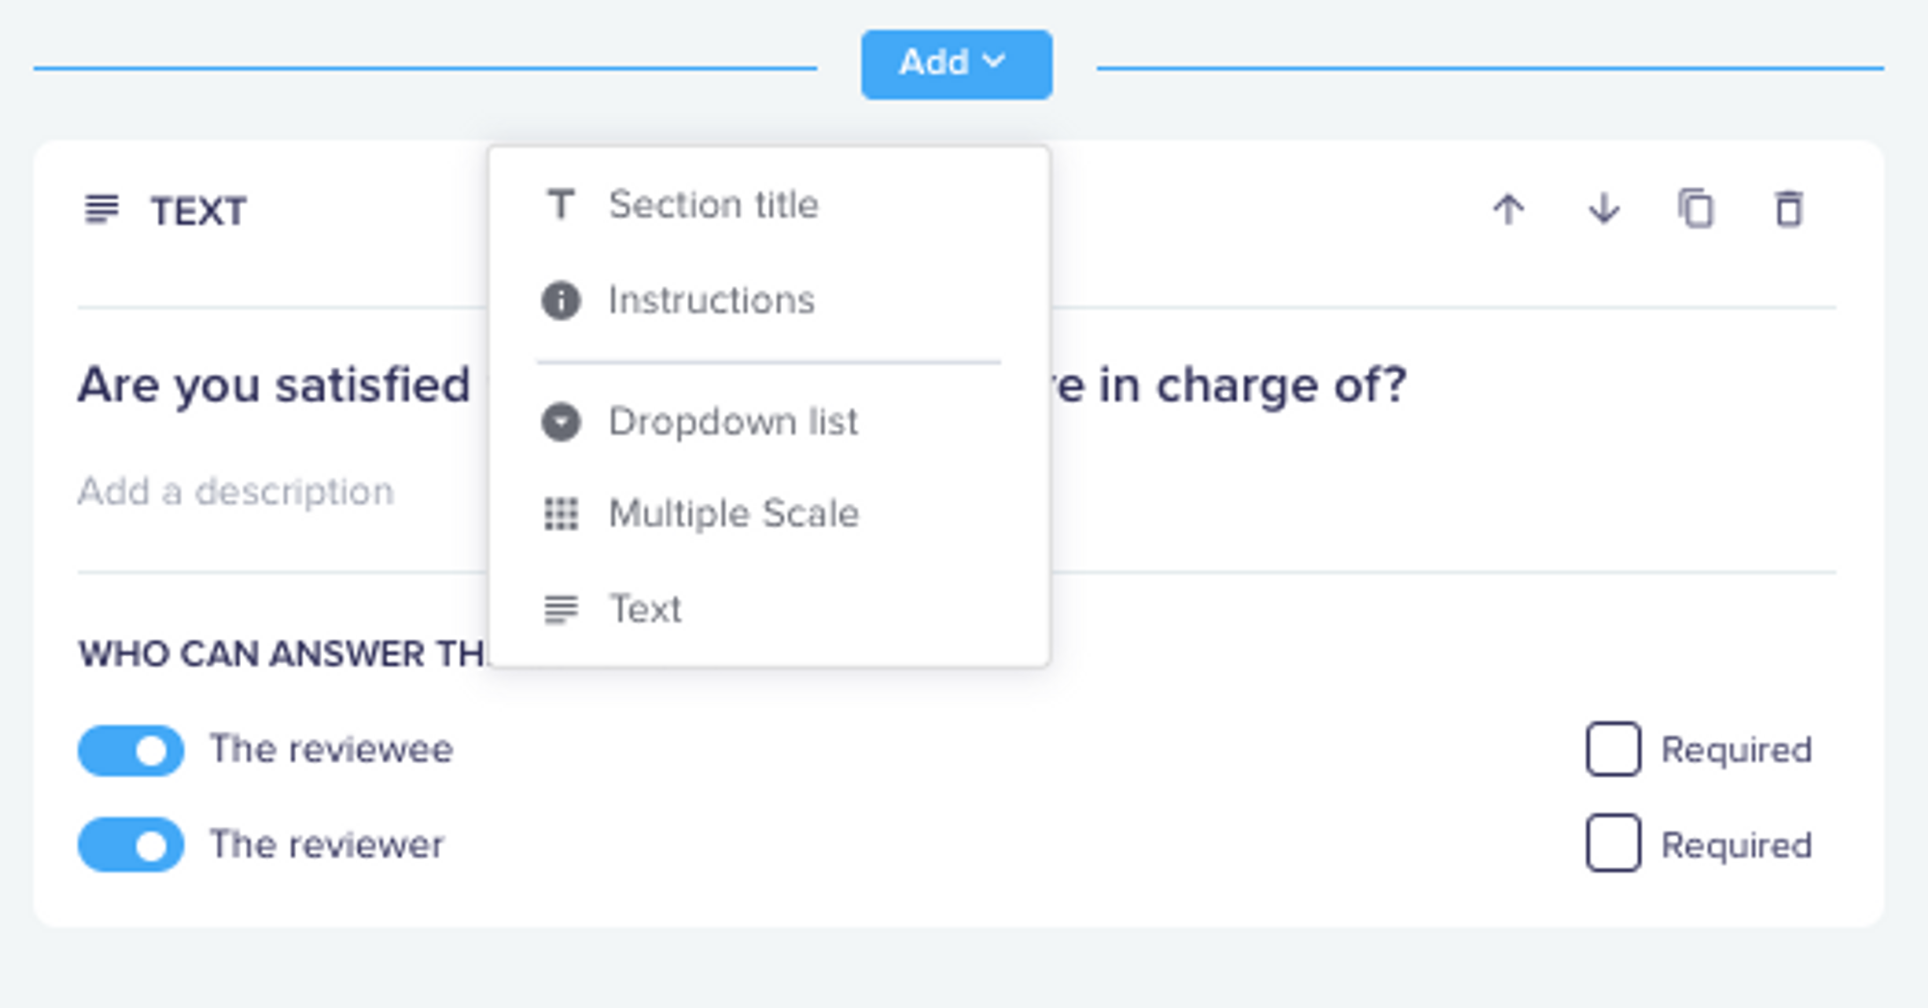This screenshot has width=1928, height=1008.
Task: Edit the question title text
Action: (742, 385)
